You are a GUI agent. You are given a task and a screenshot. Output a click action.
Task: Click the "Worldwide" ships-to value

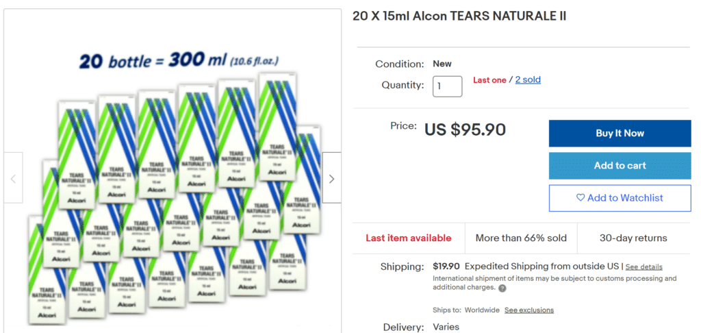pyautogui.click(x=483, y=310)
